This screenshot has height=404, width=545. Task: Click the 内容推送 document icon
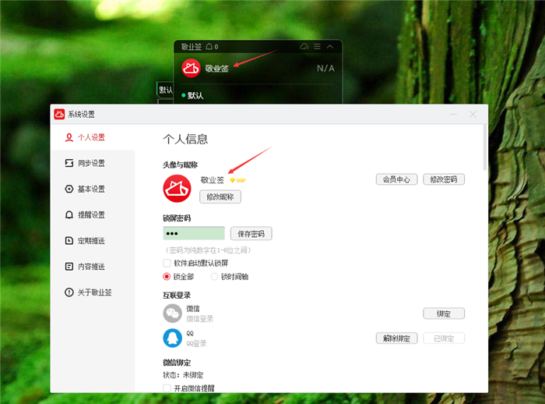point(69,267)
